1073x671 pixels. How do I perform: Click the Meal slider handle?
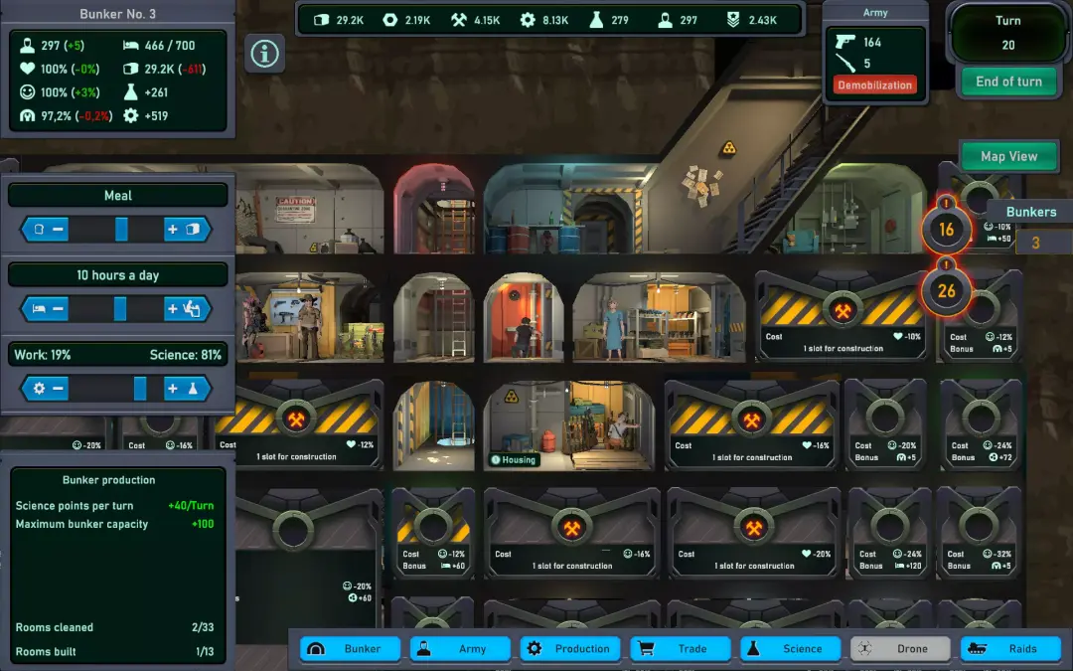click(x=121, y=230)
